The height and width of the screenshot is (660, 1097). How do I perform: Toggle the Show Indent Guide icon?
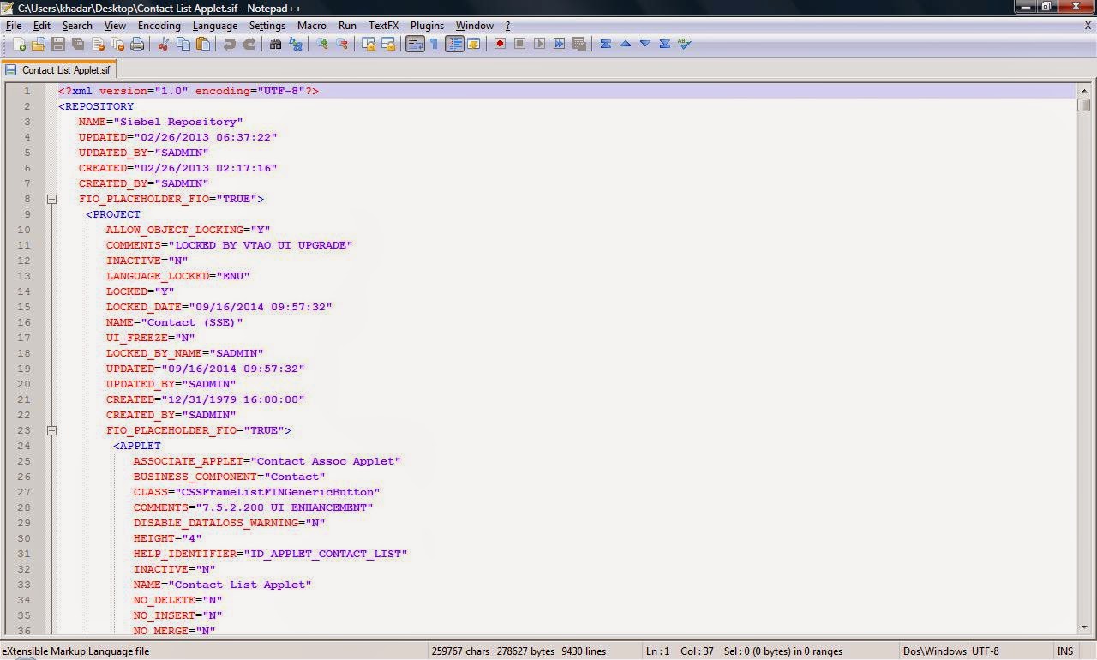455,44
